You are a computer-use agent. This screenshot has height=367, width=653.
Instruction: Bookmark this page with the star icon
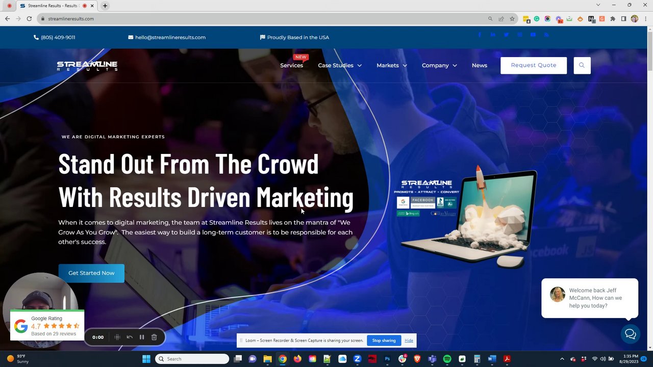point(512,19)
